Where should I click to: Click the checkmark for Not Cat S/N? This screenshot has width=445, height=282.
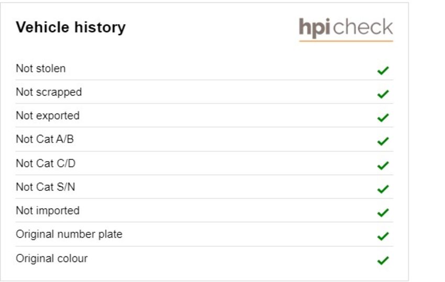coord(383,189)
